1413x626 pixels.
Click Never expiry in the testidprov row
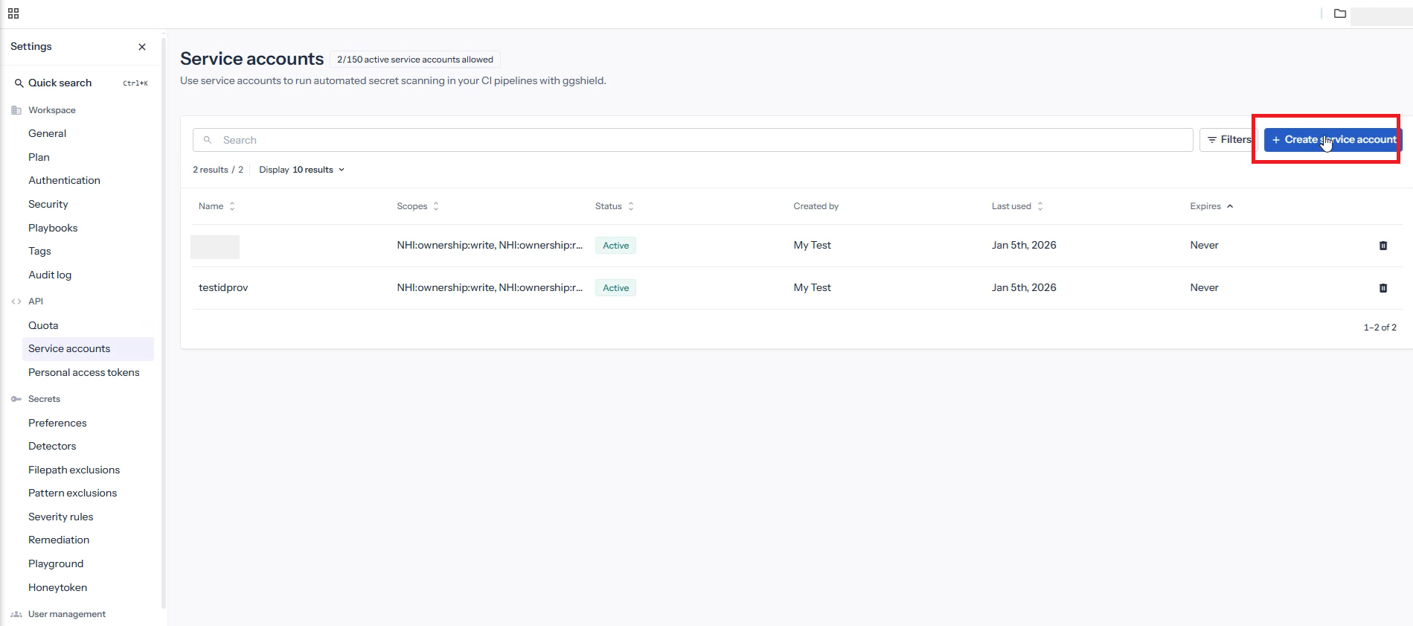1204,288
